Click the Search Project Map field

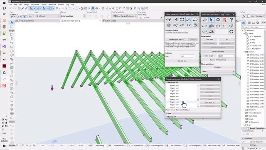point(253,27)
